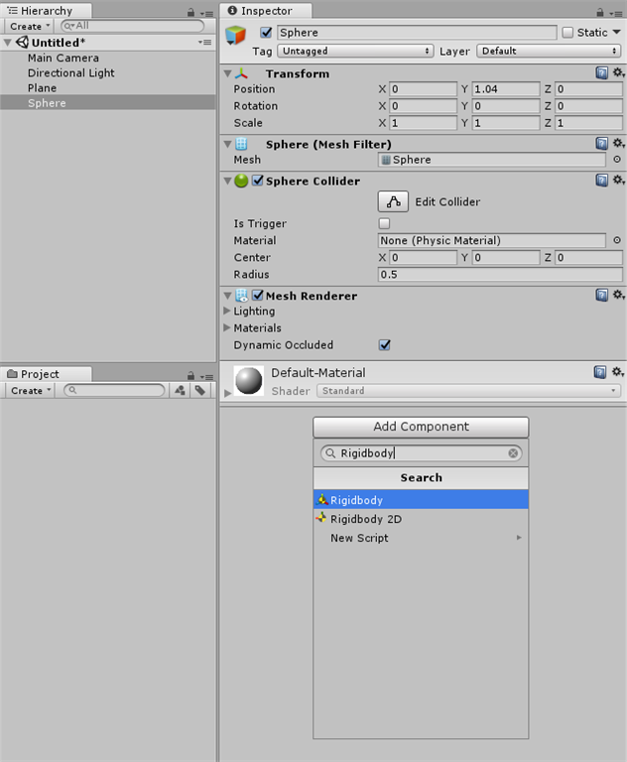Open Sphere Collider gear settings
The width and height of the screenshot is (627, 762).
coord(618,181)
